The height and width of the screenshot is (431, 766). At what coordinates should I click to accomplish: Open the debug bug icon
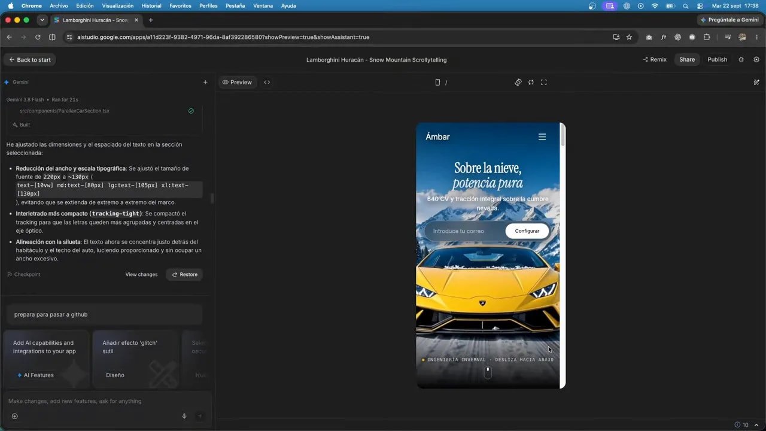741,59
